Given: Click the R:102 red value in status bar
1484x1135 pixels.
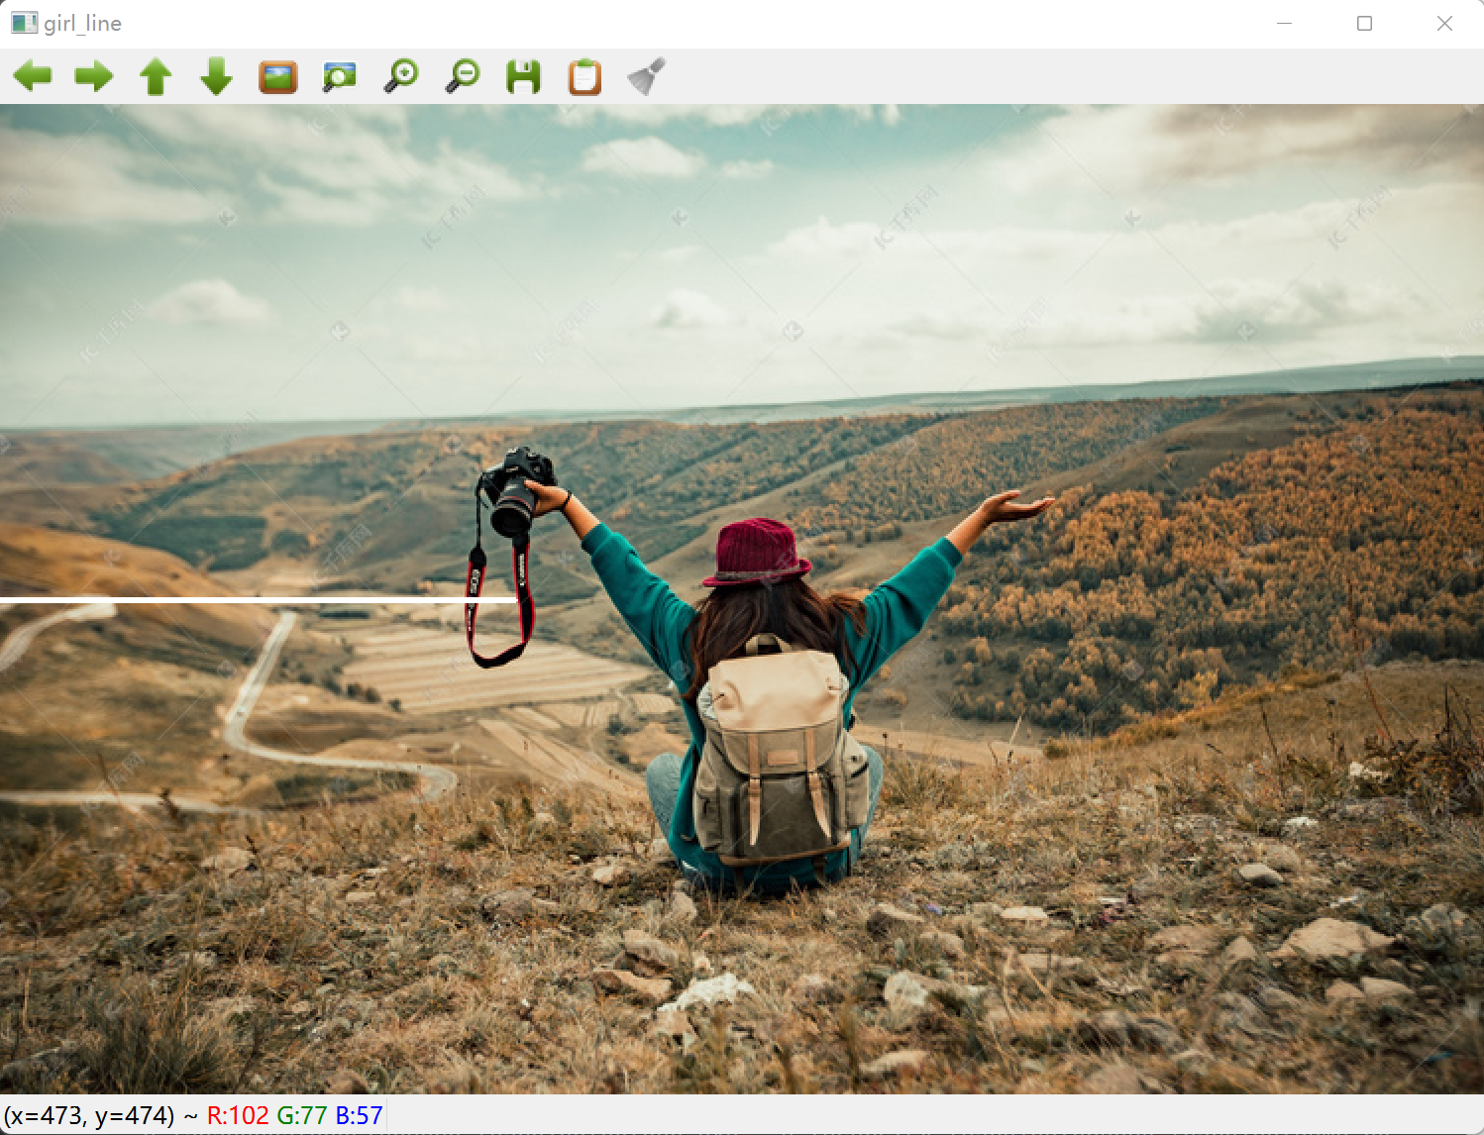Looking at the screenshot, I should pos(238,1115).
